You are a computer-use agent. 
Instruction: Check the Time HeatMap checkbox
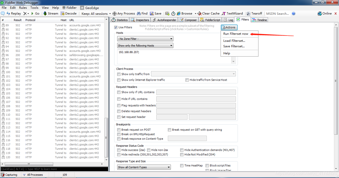pos(182,165)
